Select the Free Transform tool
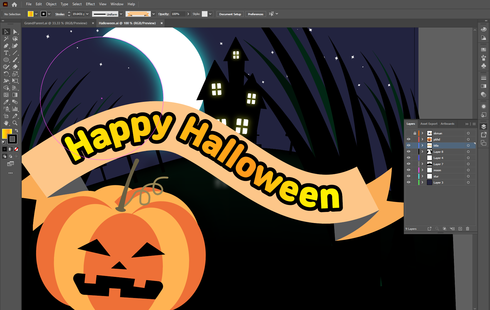The height and width of the screenshot is (310, 490). (15, 81)
